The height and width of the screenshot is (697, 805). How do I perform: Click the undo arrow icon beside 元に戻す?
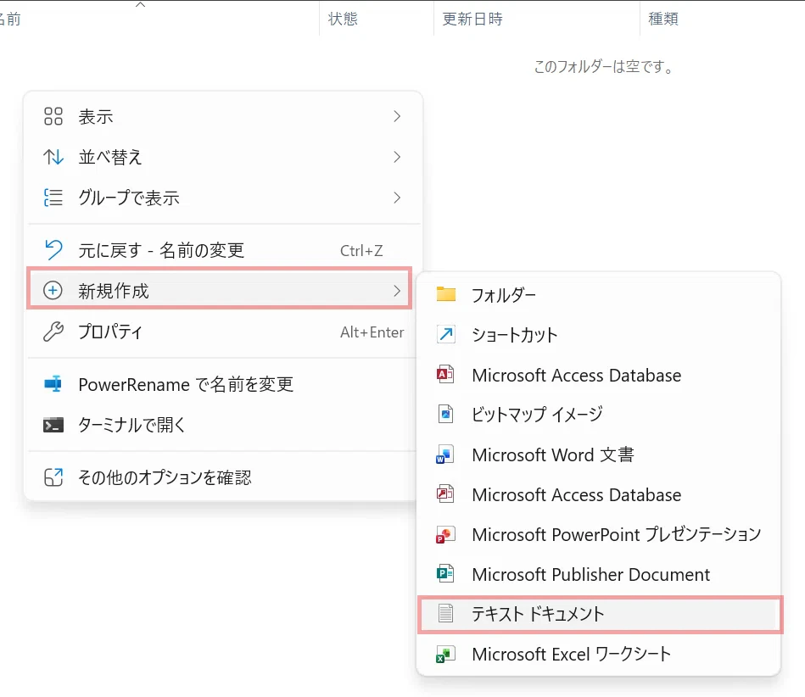pos(53,250)
